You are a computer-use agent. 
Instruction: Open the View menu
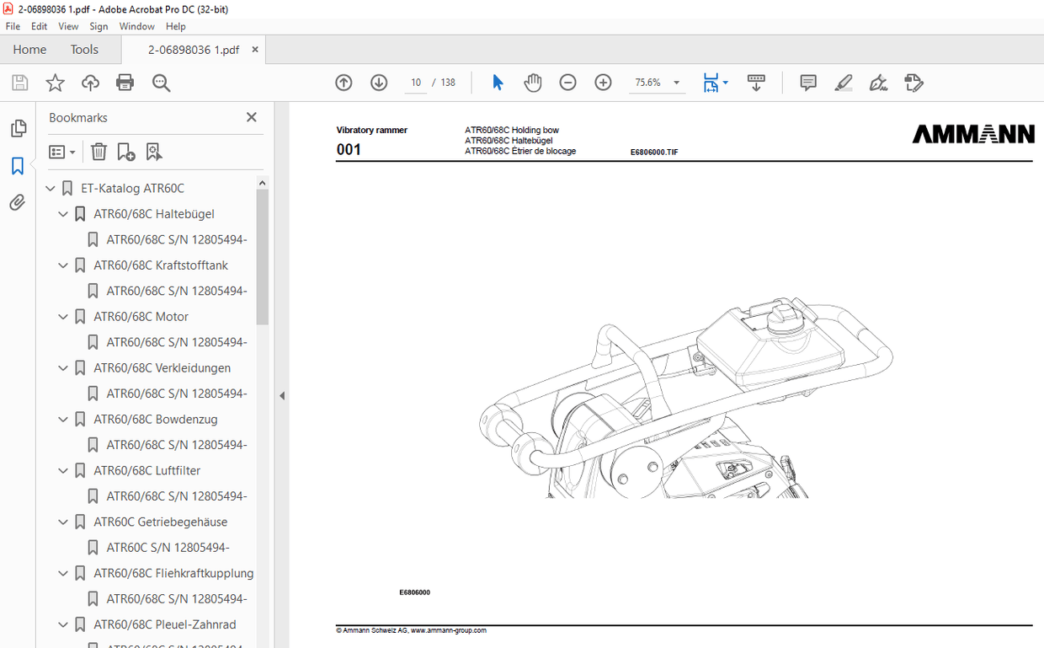pyautogui.click(x=68, y=26)
